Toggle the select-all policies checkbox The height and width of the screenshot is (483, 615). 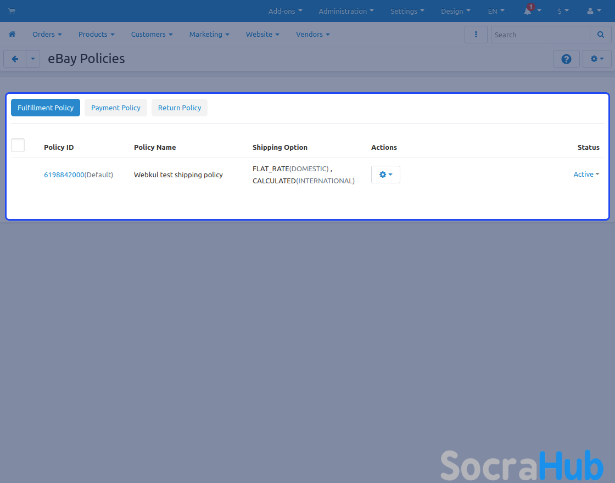[18, 145]
